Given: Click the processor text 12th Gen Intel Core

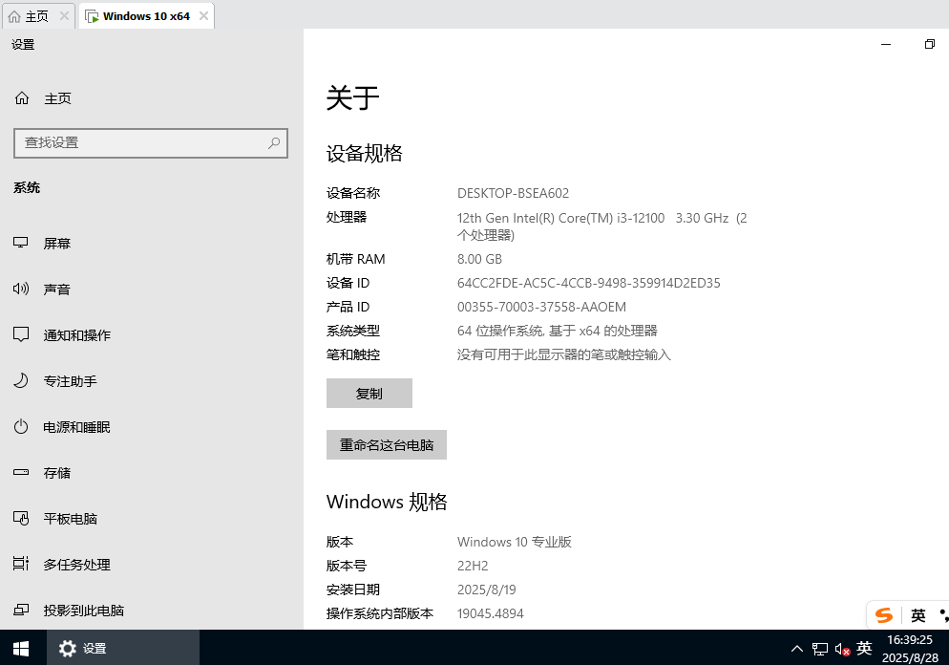Looking at the screenshot, I should pyautogui.click(x=602, y=225).
